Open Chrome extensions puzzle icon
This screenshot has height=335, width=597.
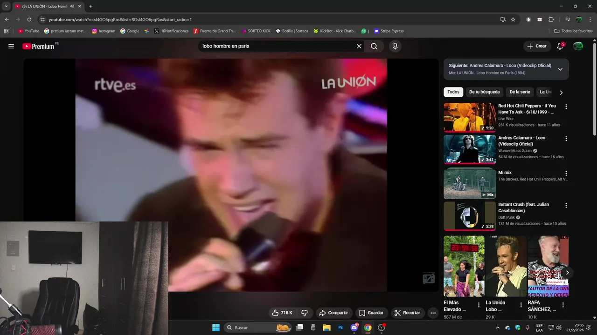(551, 20)
